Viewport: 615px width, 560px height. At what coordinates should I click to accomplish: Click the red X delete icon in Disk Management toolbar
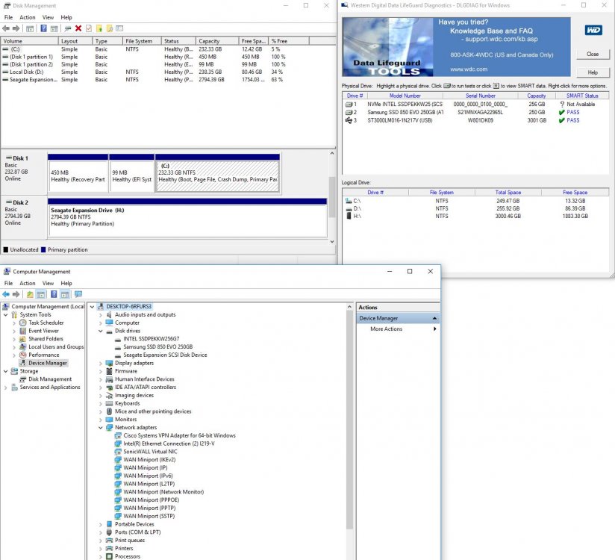[78, 28]
